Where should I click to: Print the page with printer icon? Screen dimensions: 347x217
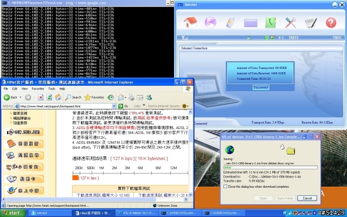(131, 97)
